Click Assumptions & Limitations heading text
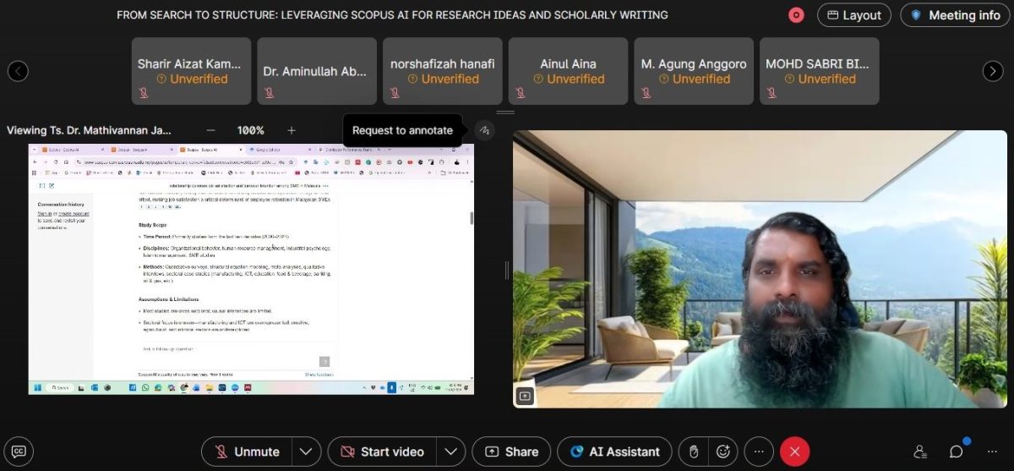Screen dimensions: 1014x471 click(170, 299)
